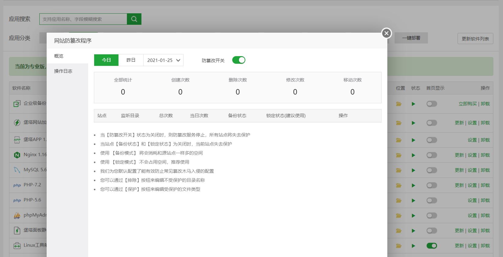Click the MySQL application icon

(17, 170)
